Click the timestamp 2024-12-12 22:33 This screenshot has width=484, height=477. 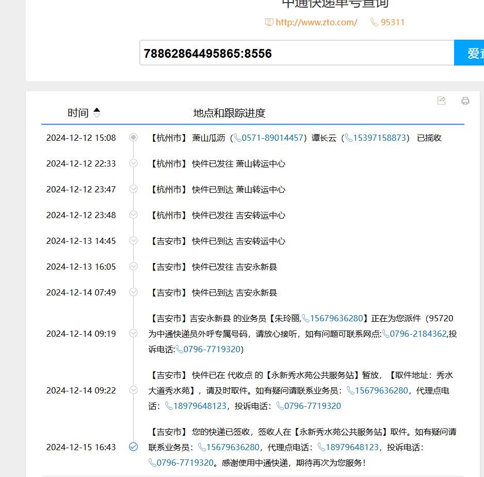(81, 163)
